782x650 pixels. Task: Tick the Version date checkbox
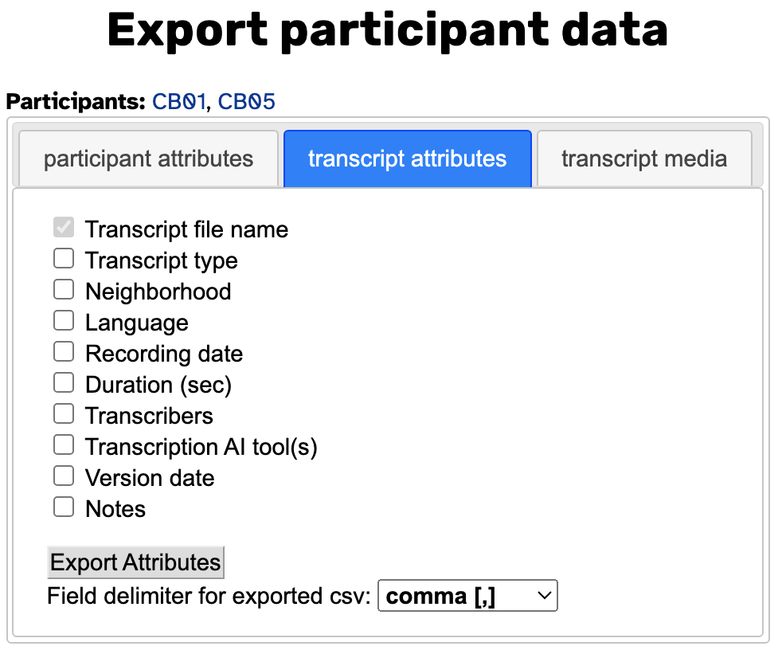64,476
